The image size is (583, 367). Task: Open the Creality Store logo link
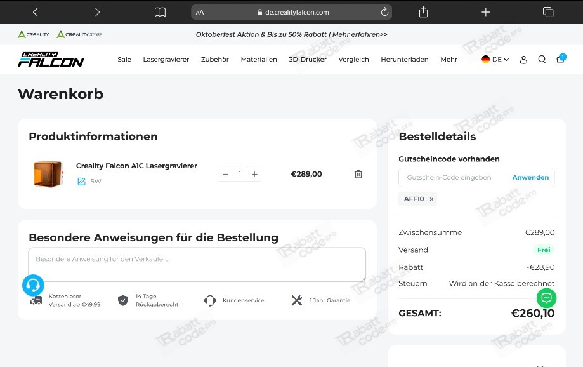(79, 34)
